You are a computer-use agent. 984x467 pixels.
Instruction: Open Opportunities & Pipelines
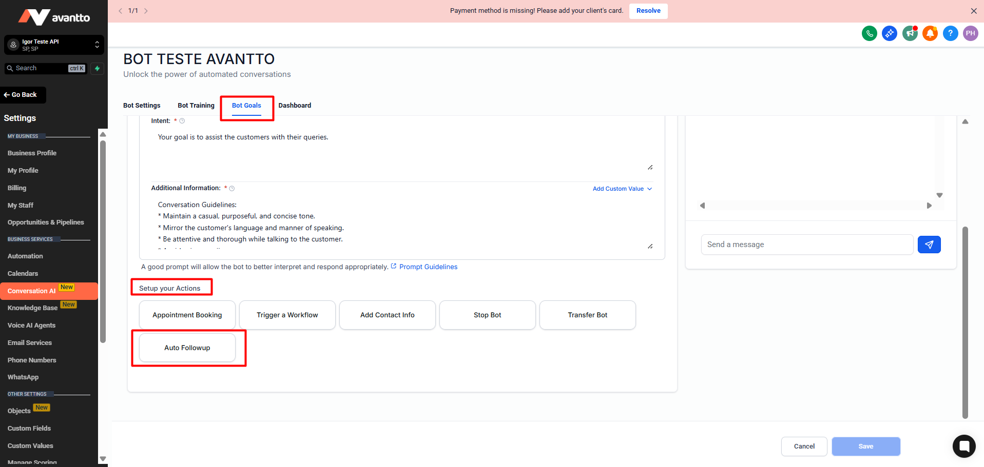[46, 222]
